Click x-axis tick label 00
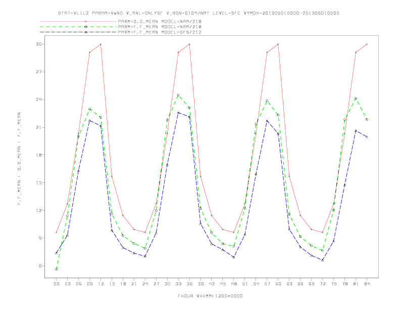The height and width of the screenshot is (309, 400). click(57, 284)
